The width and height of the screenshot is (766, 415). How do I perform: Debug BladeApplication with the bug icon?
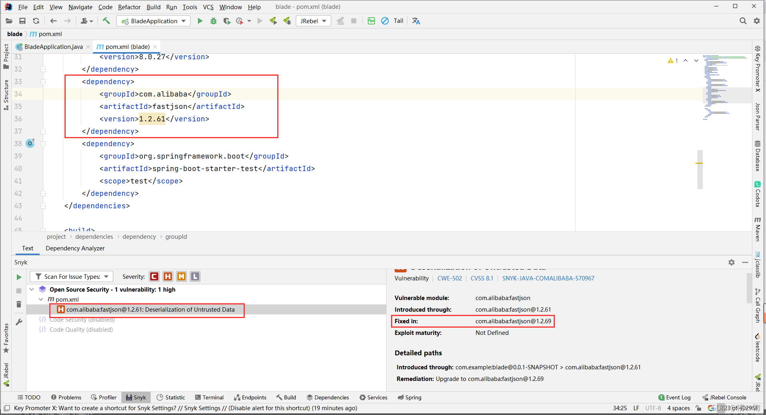(x=214, y=21)
